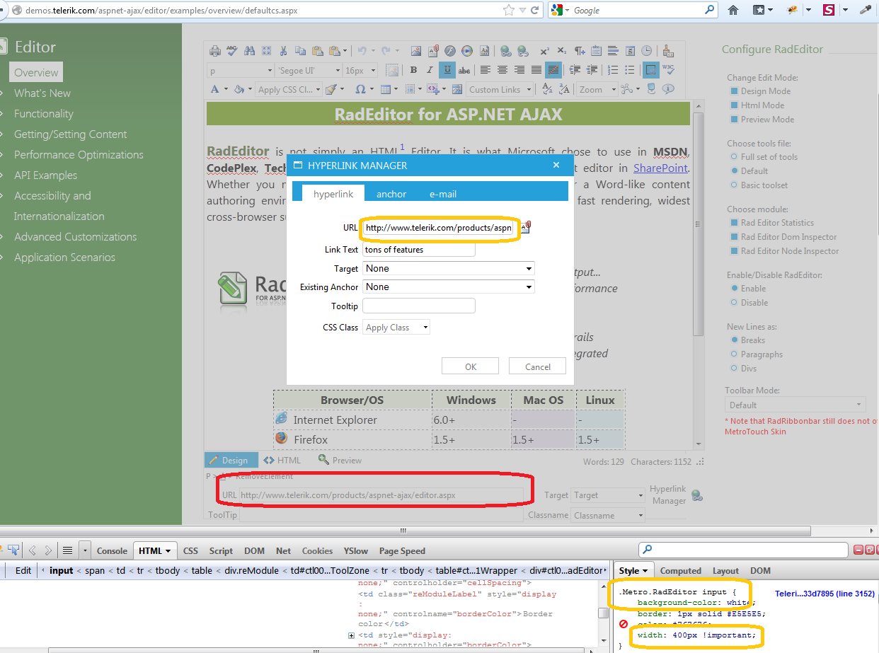The width and height of the screenshot is (879, 653).
Task: Open Target dropdown in Hyperlink Manager
Action: coord(449,269)
